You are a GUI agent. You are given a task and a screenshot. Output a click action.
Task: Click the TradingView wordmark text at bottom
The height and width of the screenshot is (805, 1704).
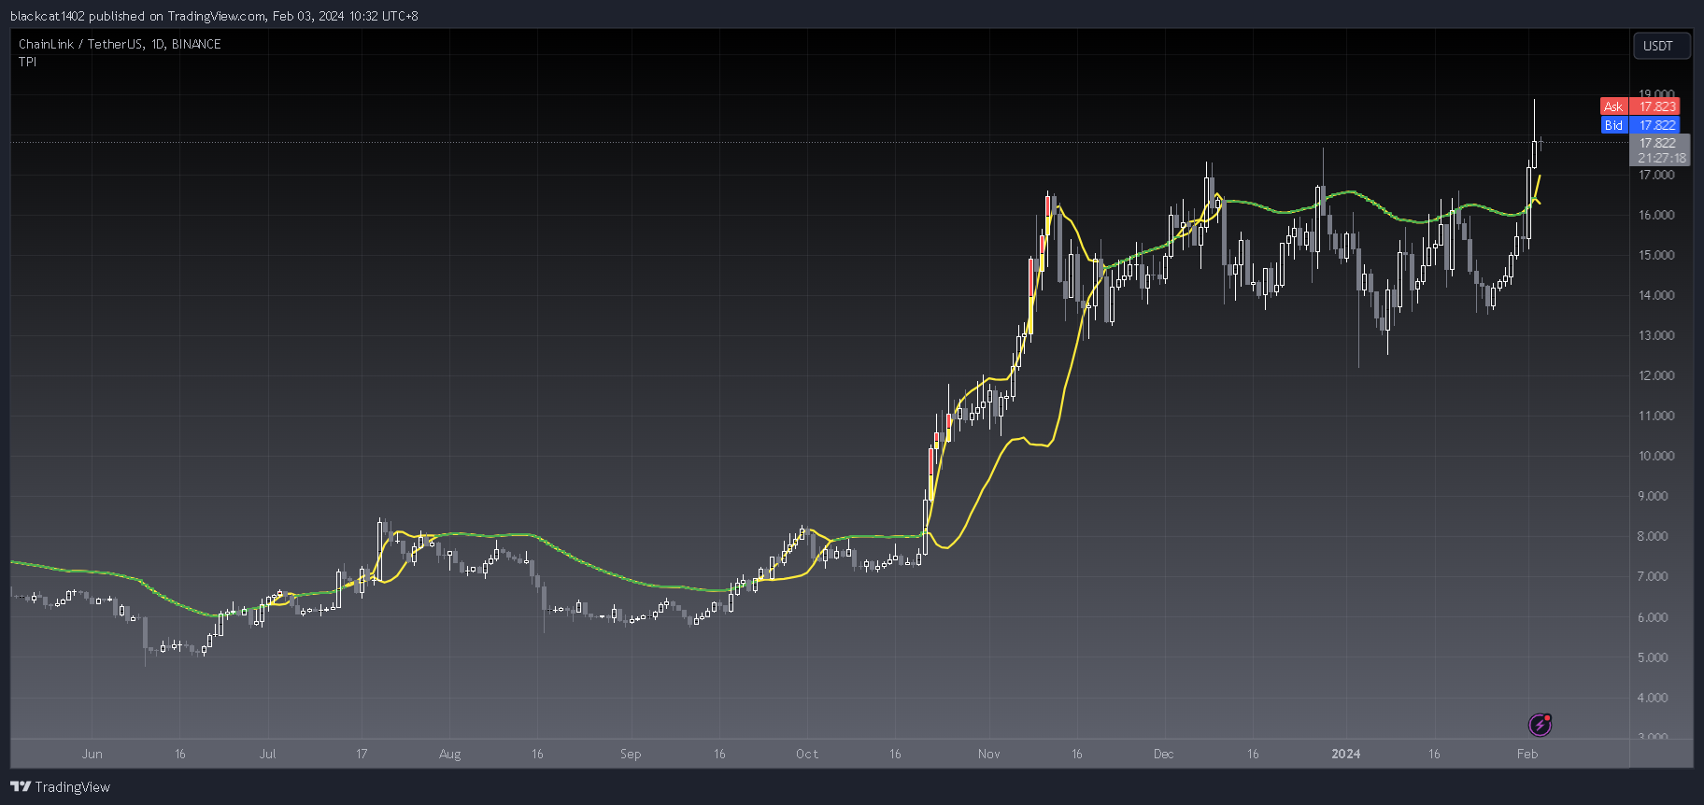(x=73, y=787)
